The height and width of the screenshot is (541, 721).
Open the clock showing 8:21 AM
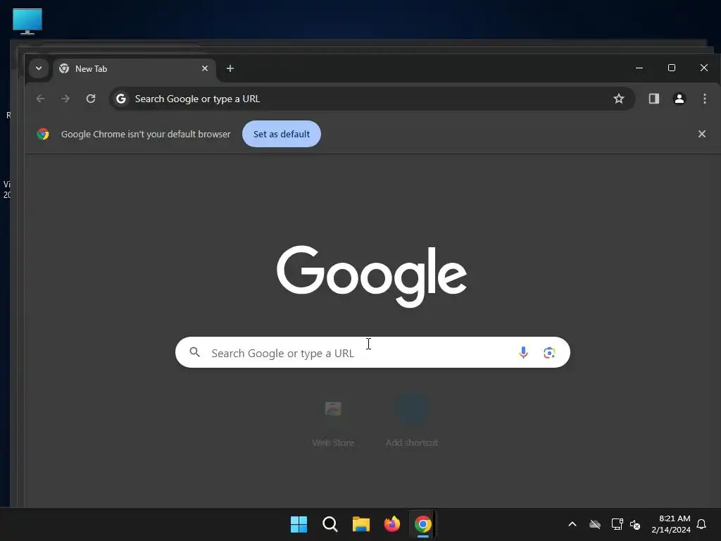coord(670,524)
